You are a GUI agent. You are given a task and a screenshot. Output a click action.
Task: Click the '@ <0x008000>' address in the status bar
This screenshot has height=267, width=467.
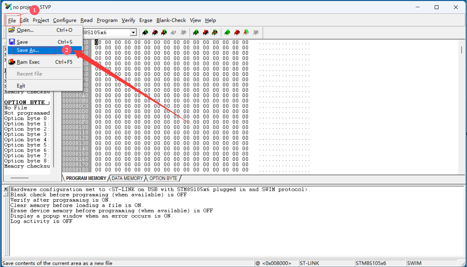tap(276, 263)
